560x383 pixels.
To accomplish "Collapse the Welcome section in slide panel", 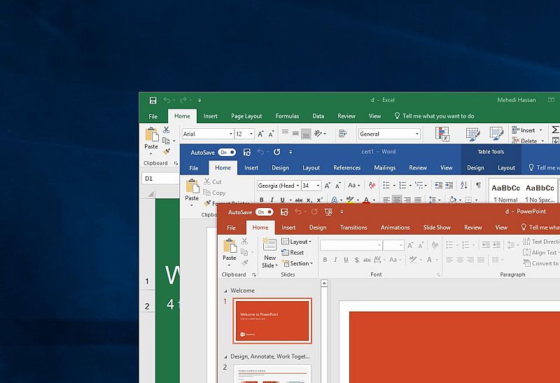I will 225,291.
